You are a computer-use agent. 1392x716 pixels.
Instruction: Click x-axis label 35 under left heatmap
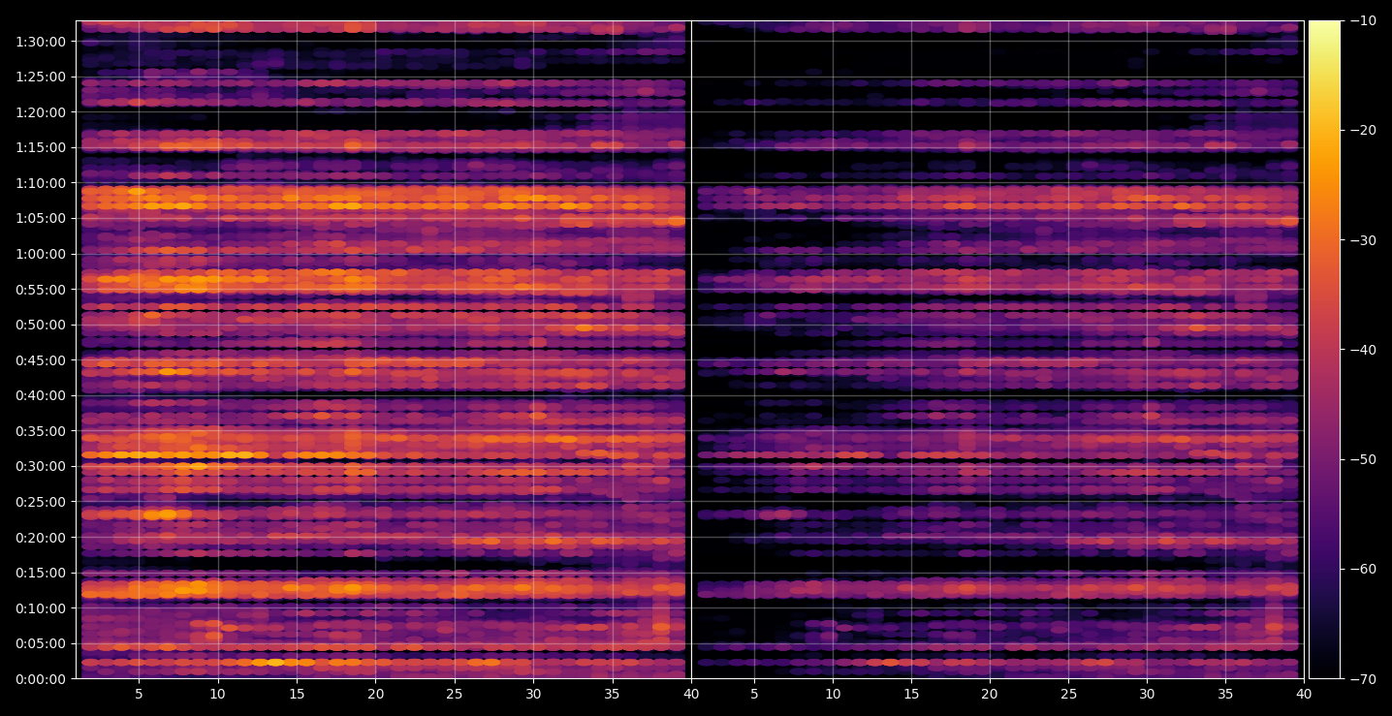(x=613, y=694)
